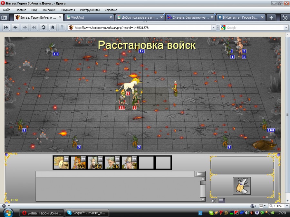This screenshot has height=217, width=290.
Task: Click the small square button beside speaker
Action: (x=222, y=201)
